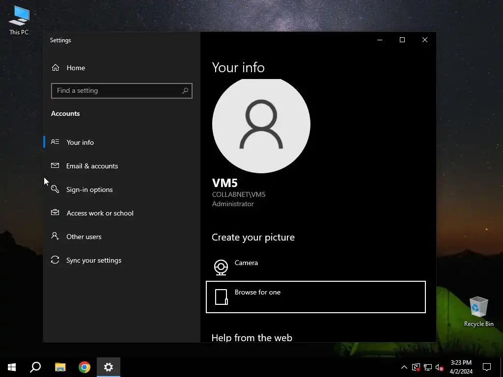The image size is (503, 377).
Task: Show hidden system tray icons
Action: point(404,367)
